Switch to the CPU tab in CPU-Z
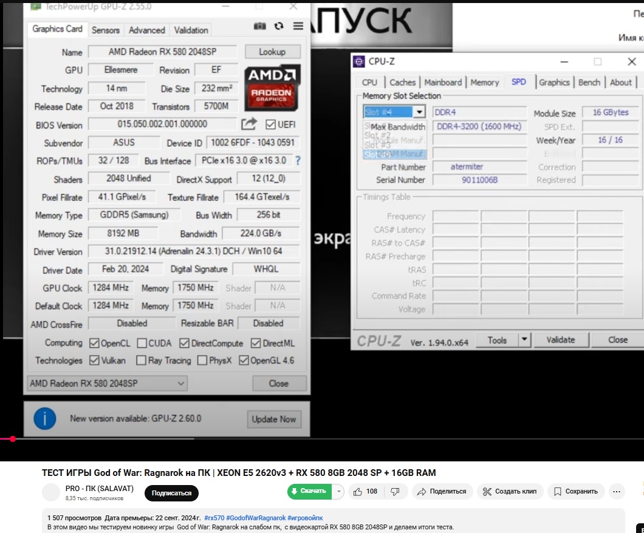This screenshot has height=533, width=644. 369,83
